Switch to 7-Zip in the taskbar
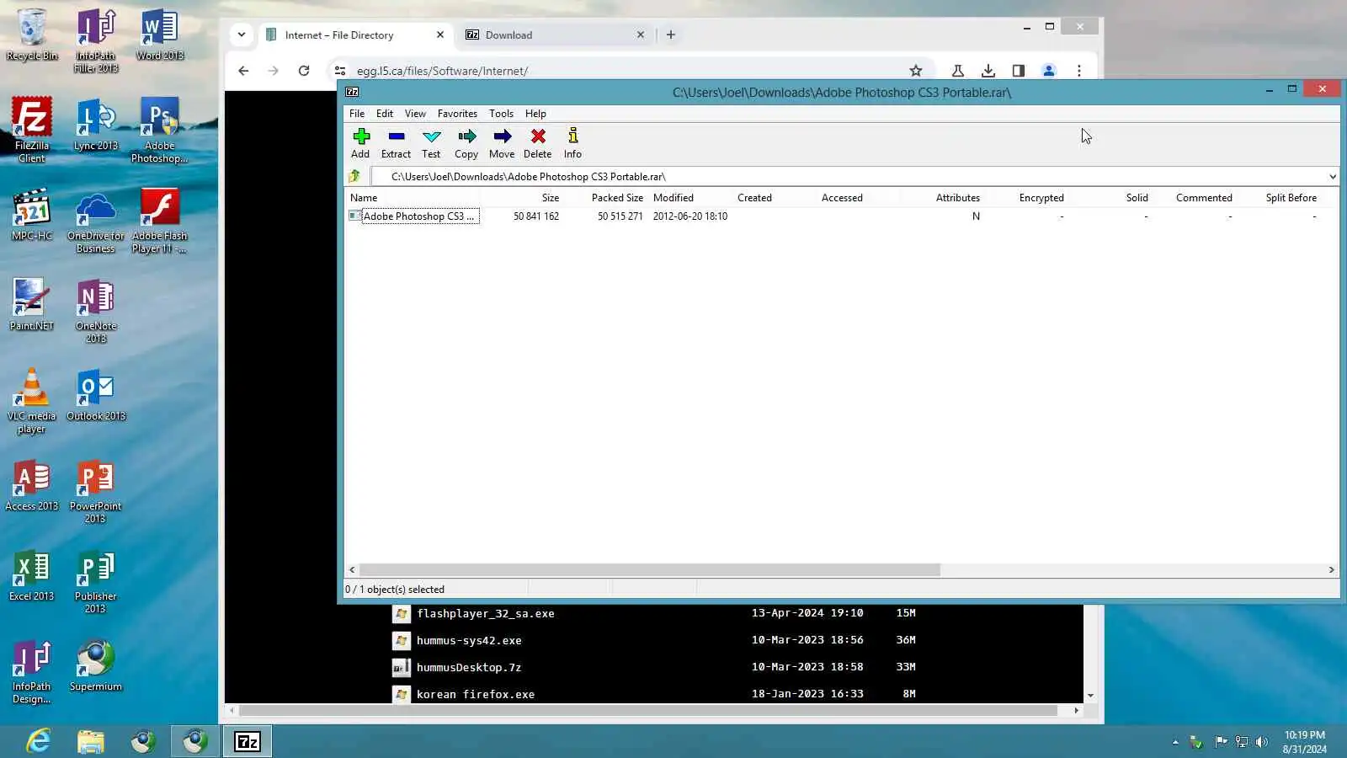 (x=248, y=741)
